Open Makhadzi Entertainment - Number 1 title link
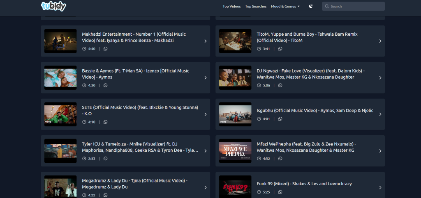Viewport: 421px width, 198px height. (134, 37)
